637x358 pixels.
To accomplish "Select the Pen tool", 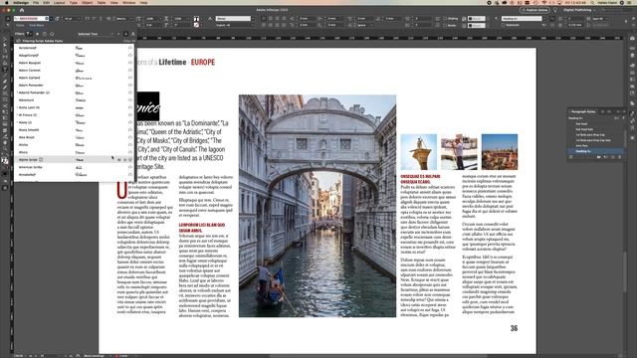I will [x=5, y=82].
